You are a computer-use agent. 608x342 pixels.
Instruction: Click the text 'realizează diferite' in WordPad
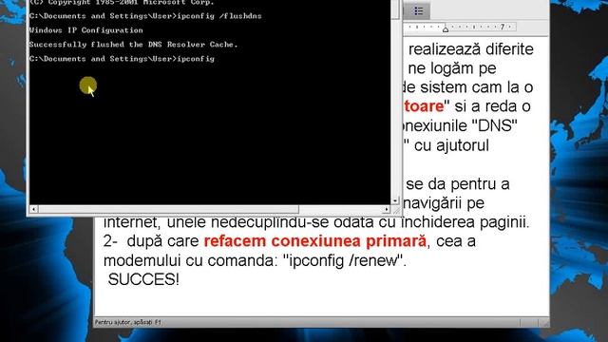[x=471, y=49]
